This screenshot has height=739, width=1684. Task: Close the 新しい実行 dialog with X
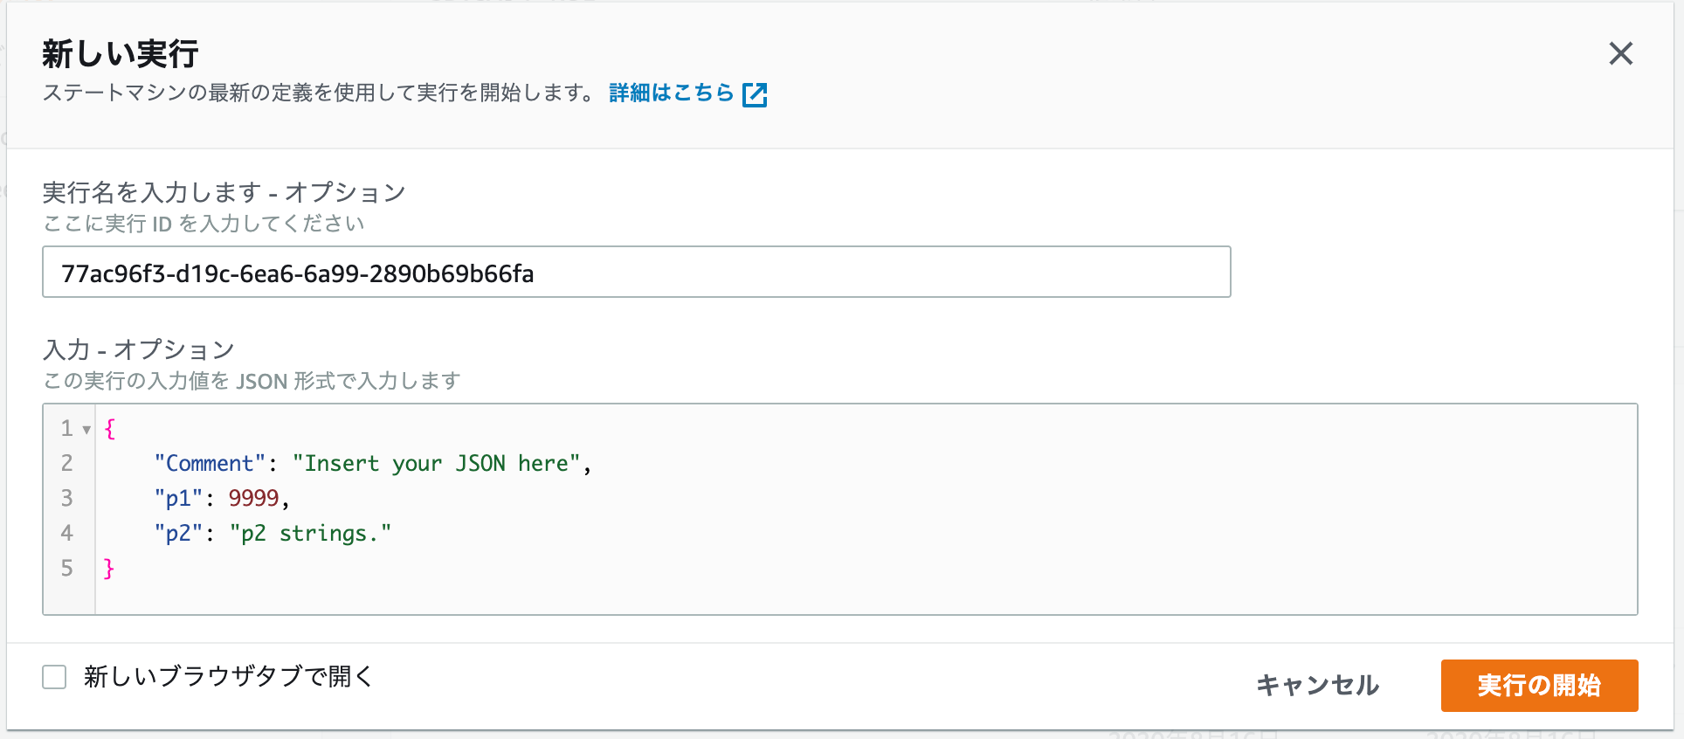[x=1620, y=54]
